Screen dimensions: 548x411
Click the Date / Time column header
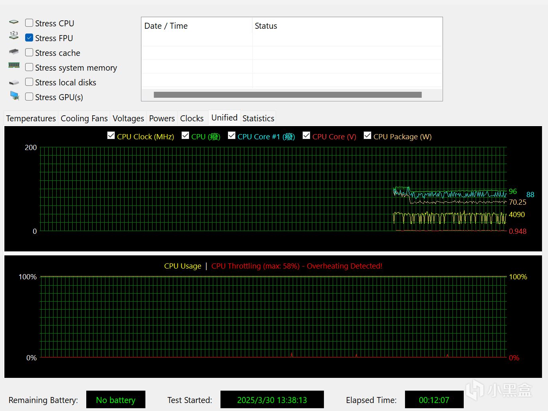click(197, 26)
